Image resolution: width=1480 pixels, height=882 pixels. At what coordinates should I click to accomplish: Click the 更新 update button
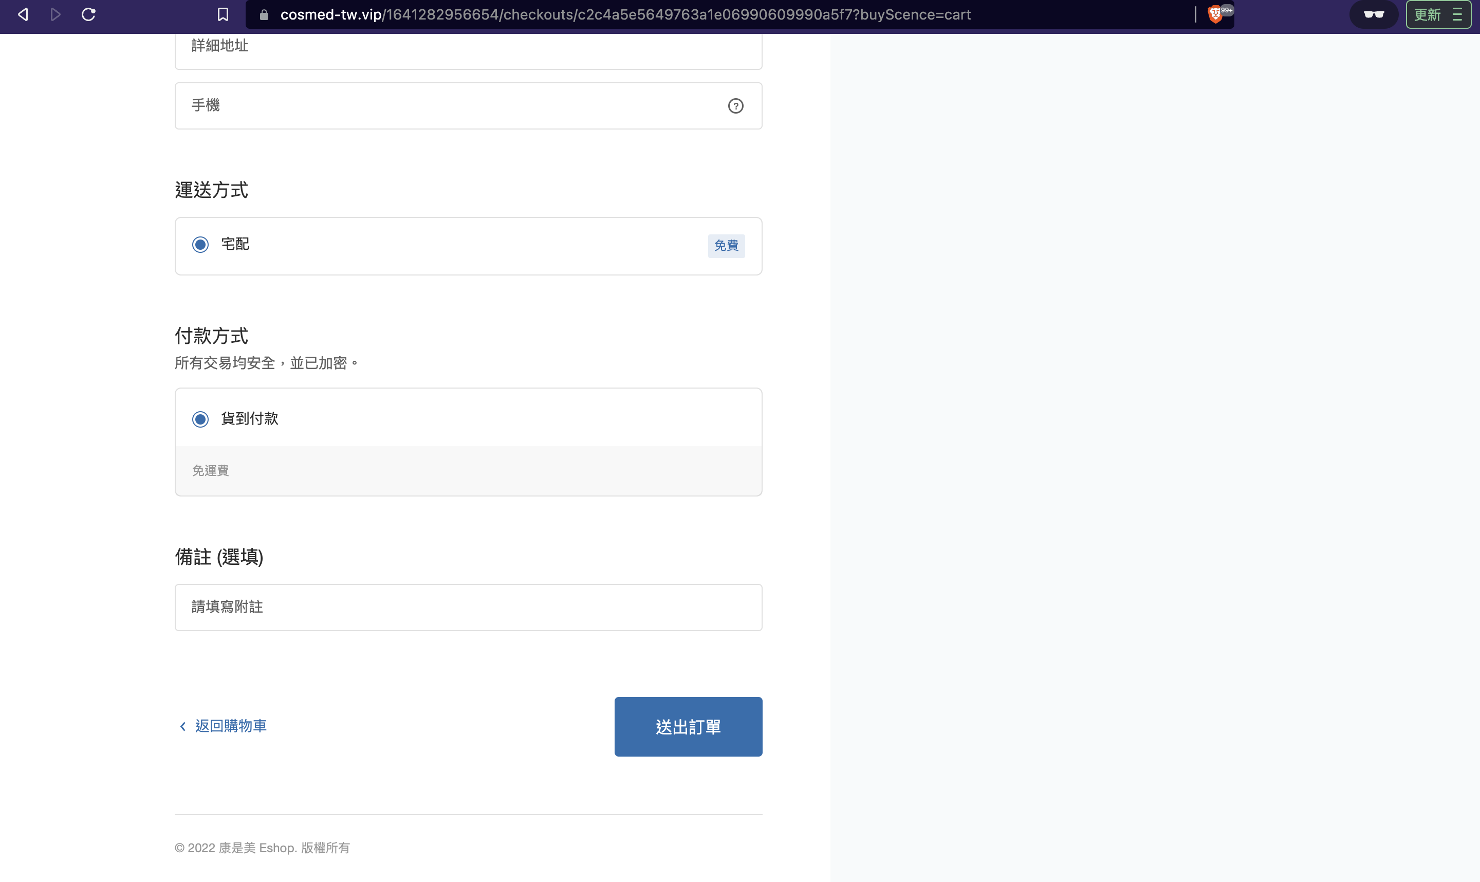[1428, 14]
